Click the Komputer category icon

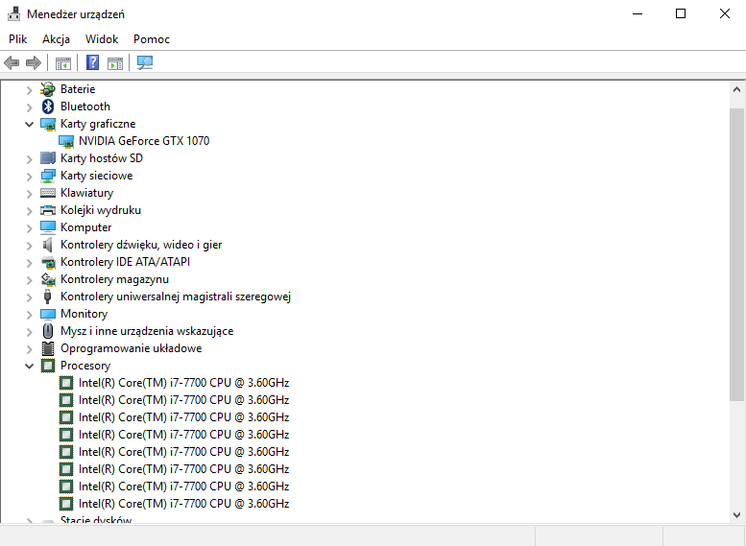(48, 227)
